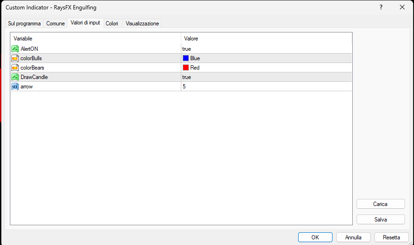The width and height of the screenshot is (414, 245).
Task: Open the Colori tab
Action: tap(112, 24)
